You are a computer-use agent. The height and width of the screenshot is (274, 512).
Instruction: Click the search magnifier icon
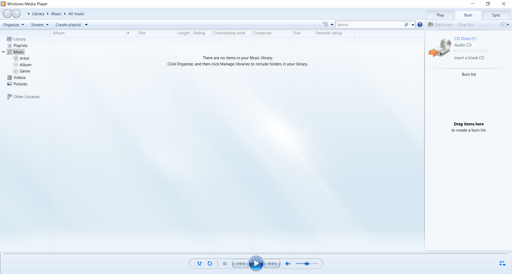click(406, 25)
